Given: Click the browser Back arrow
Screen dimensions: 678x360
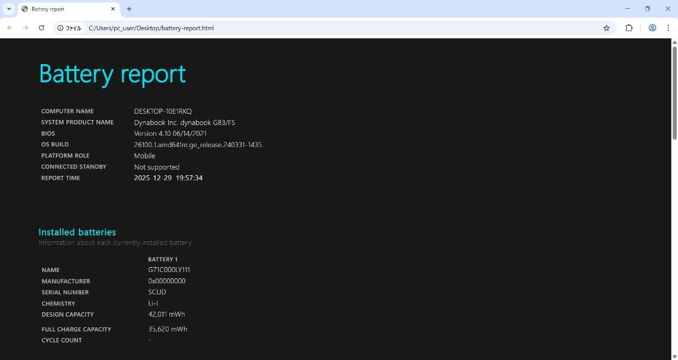Looking at the screenshot, I should click(9, 28).
